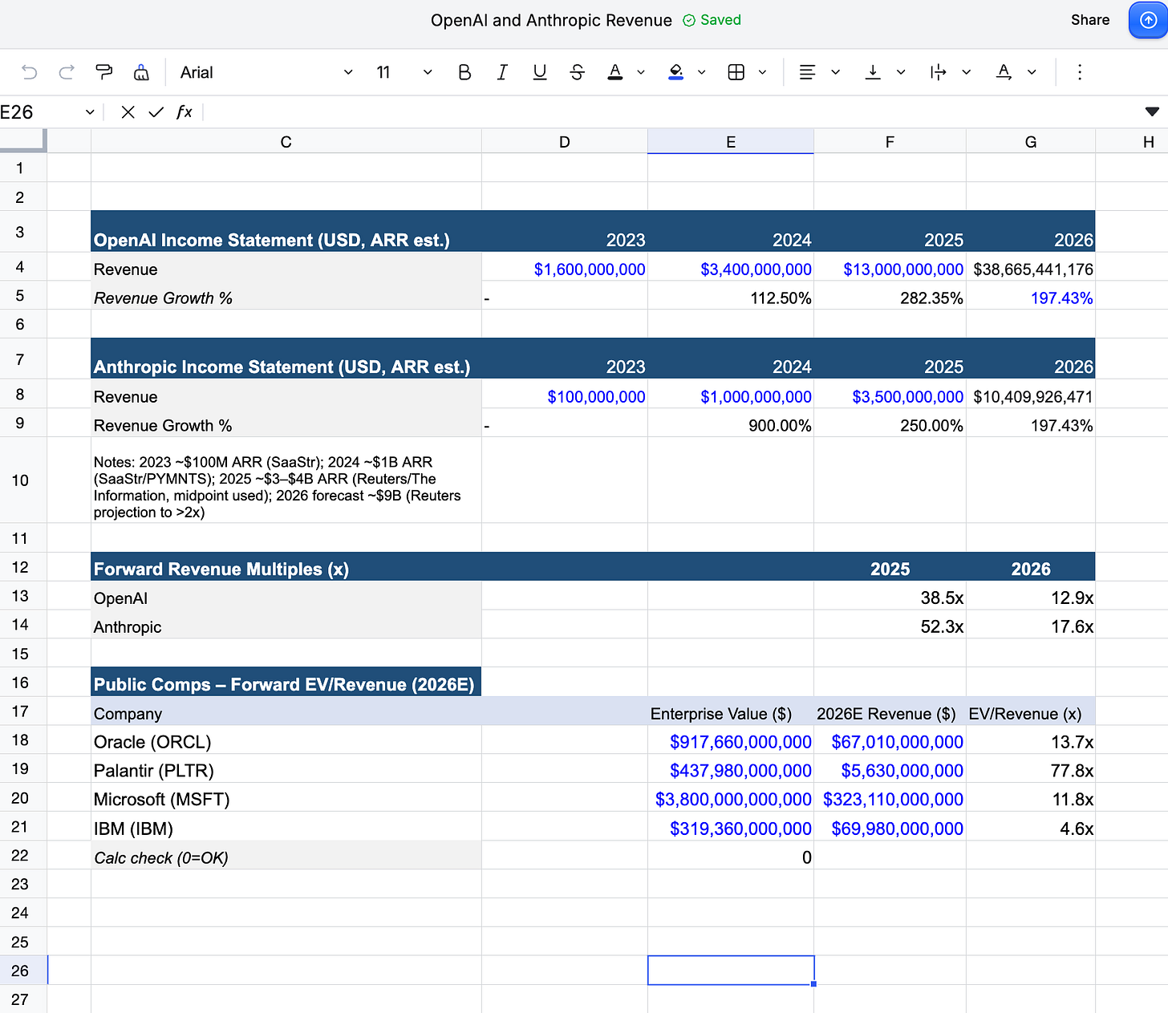
Task: Select column D header
Action: (x=564, y=142)
